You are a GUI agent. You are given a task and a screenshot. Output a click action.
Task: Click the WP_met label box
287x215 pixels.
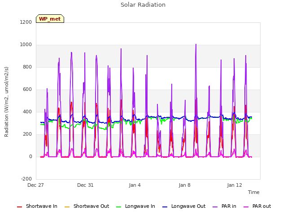(x=50, y=19)
